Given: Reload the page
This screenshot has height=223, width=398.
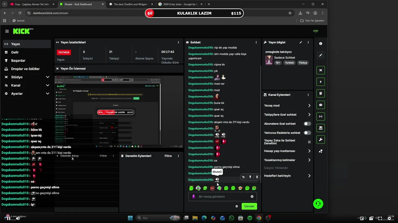Looking at the screenshot, I should 20,13.
